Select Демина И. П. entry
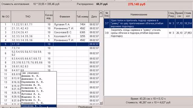This screenshot has width=193, height=108. click(x=39, y=76)
